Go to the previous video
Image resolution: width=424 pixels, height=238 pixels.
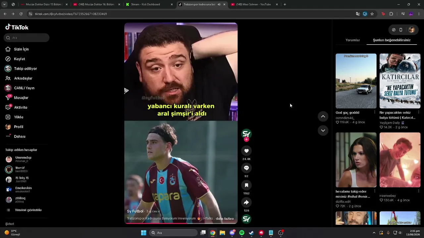pyautogui.click(x=323, y=116)
